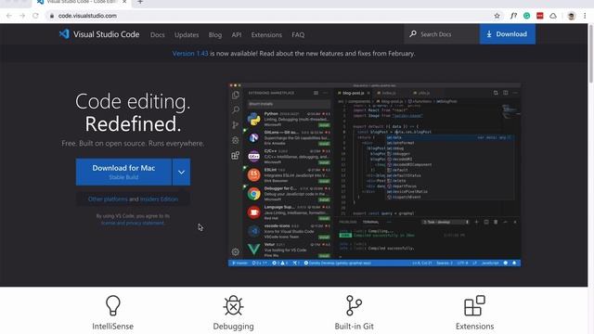This screenshot has height=334, width=594.
Task: Click the IntelliSense label
Action: [x=113, y=326]
